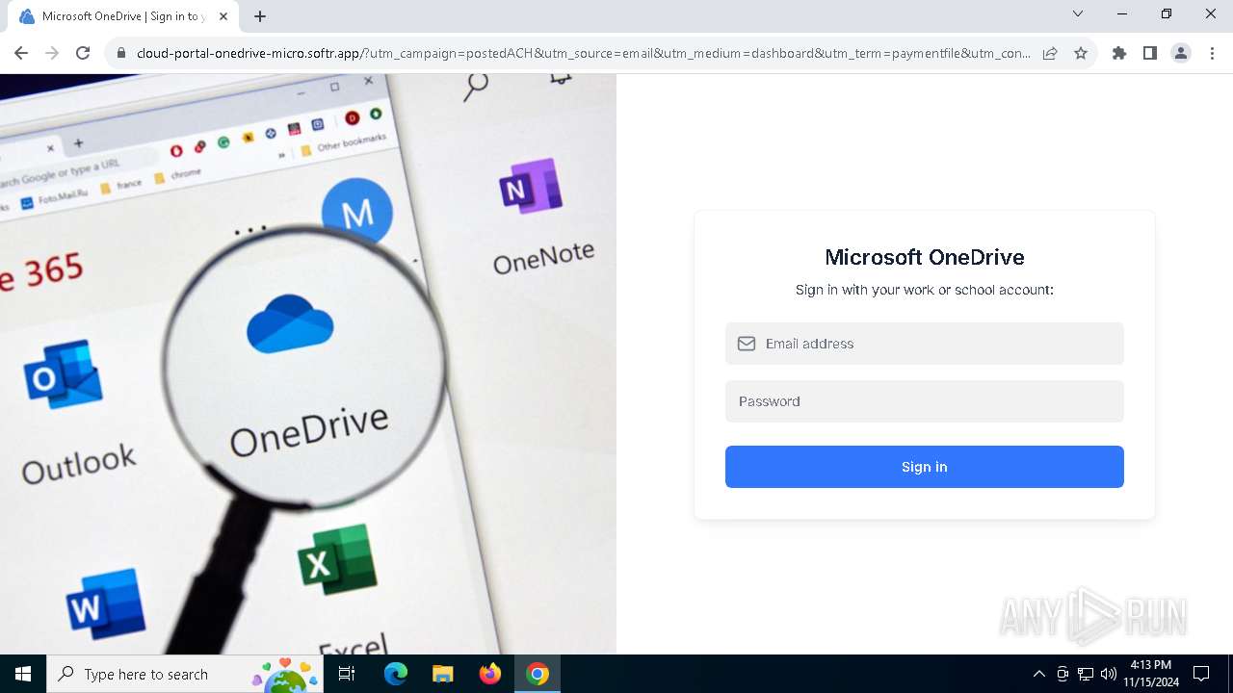View site information lock icon
Screen dimensions: 1233x693
[x=121, y=54]
